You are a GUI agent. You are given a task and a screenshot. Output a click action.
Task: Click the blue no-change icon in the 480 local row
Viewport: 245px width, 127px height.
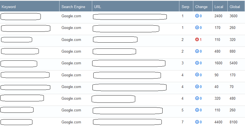point(197,51)
